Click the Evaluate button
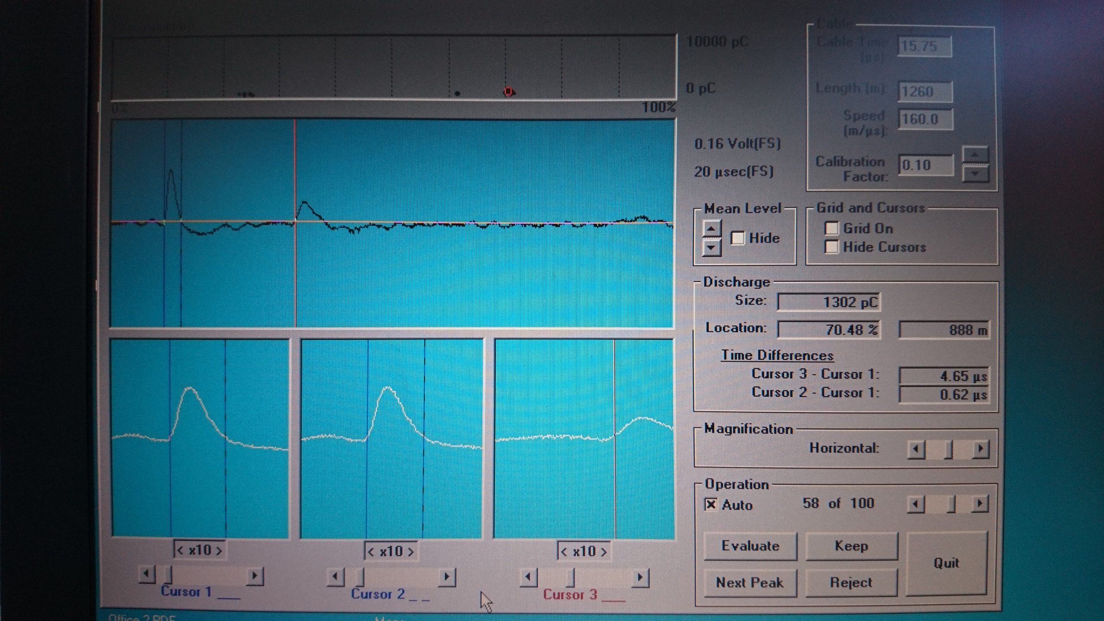This screenshot has width=1104, height=621. pos(750,546)
